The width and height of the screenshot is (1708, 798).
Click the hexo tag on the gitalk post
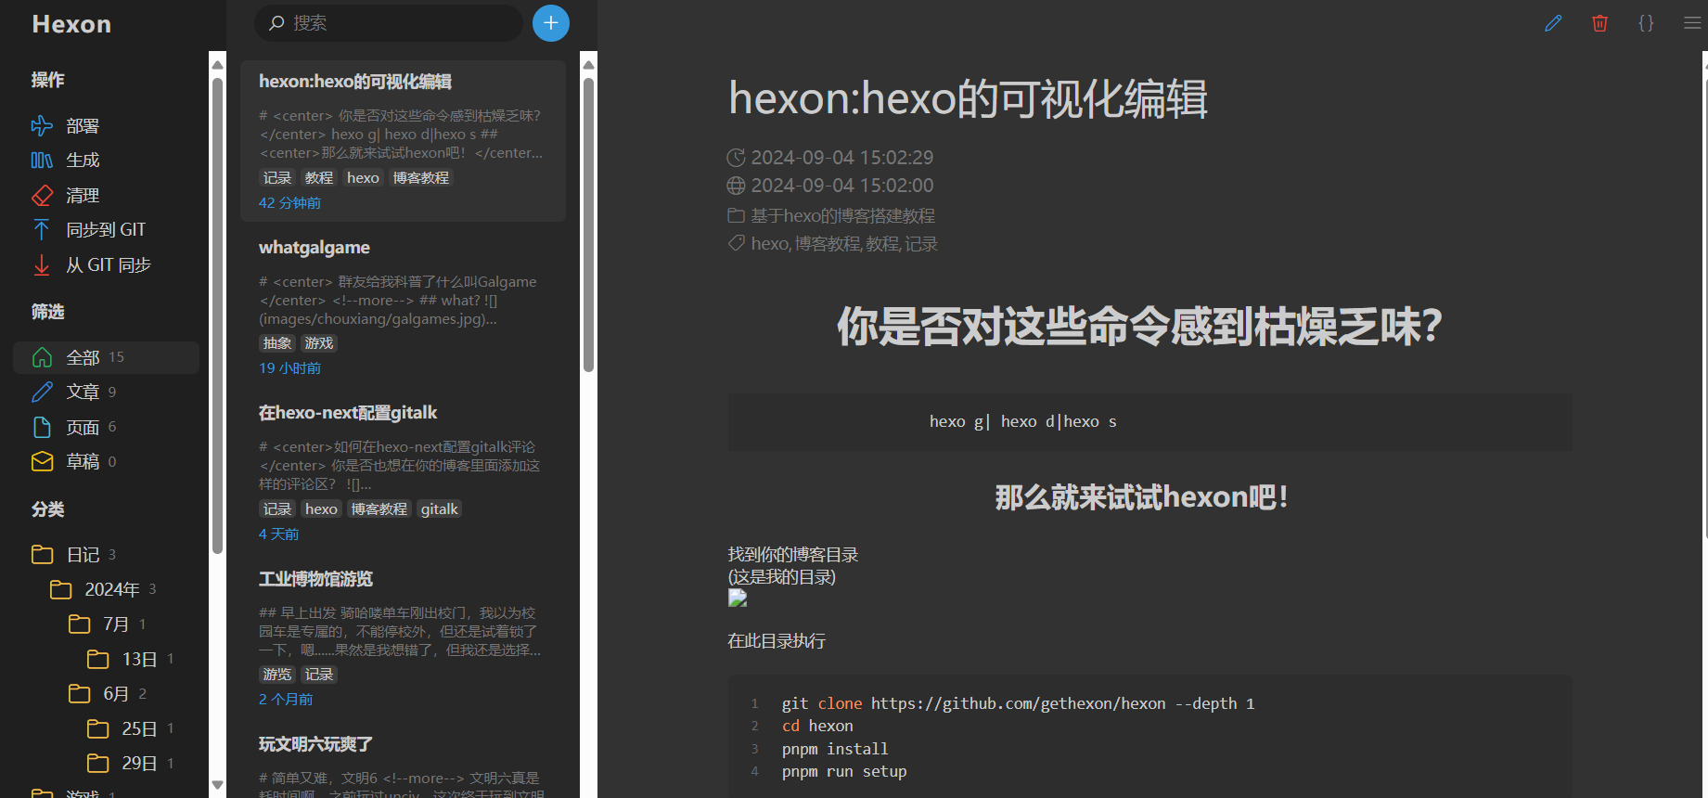[x=321, y=509]
